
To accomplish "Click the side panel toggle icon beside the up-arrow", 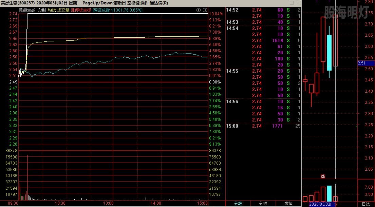I will tap(205, 10).
